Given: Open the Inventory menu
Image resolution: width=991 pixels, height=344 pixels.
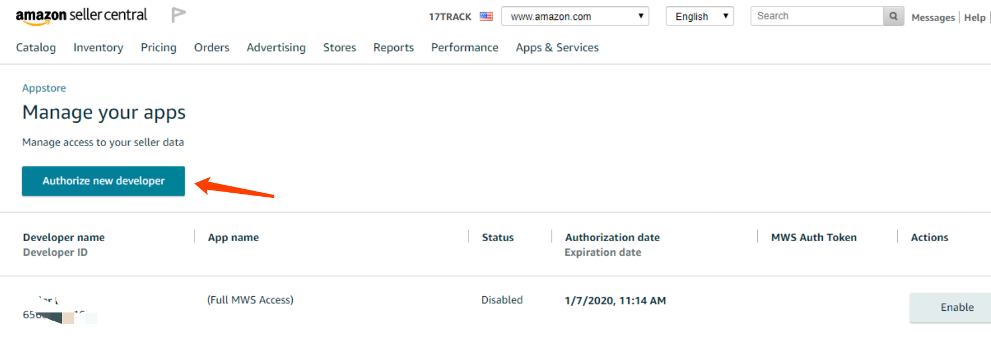Looking at the screenshot, I should [98, 47].
